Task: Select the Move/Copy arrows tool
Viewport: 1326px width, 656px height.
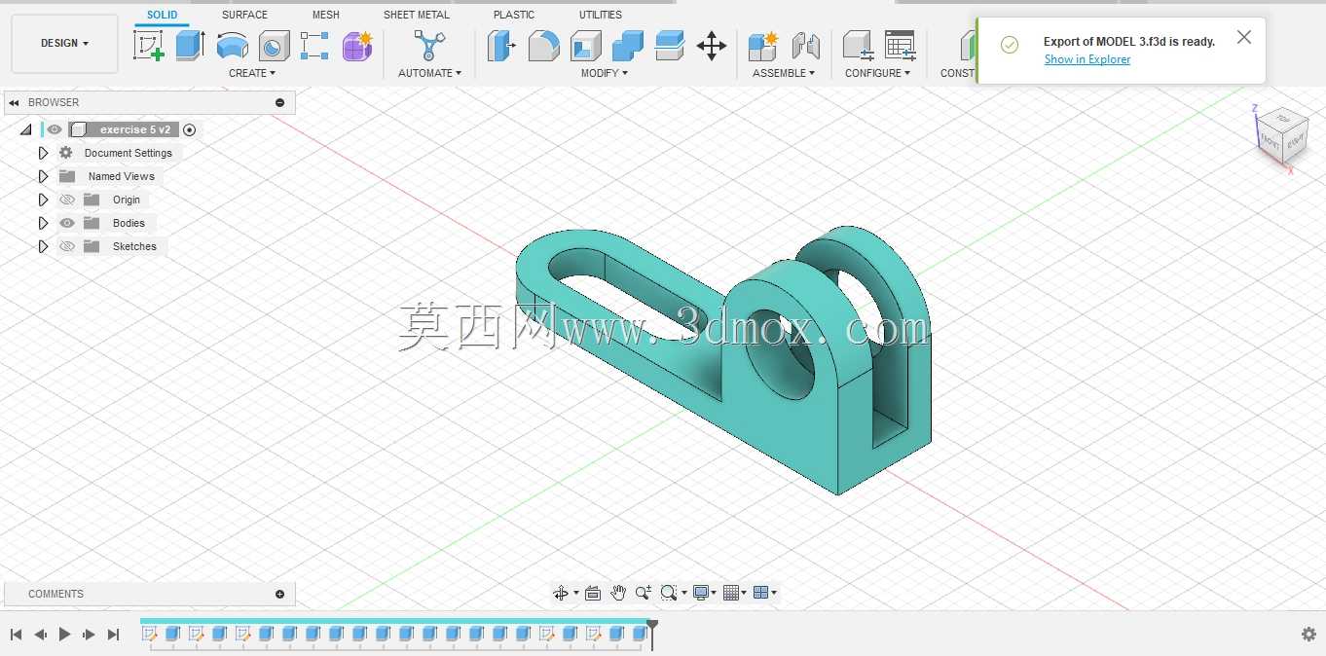Action: [x=712, y=46]
